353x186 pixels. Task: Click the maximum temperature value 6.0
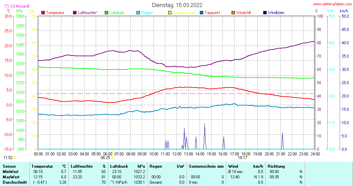(63, 177)
